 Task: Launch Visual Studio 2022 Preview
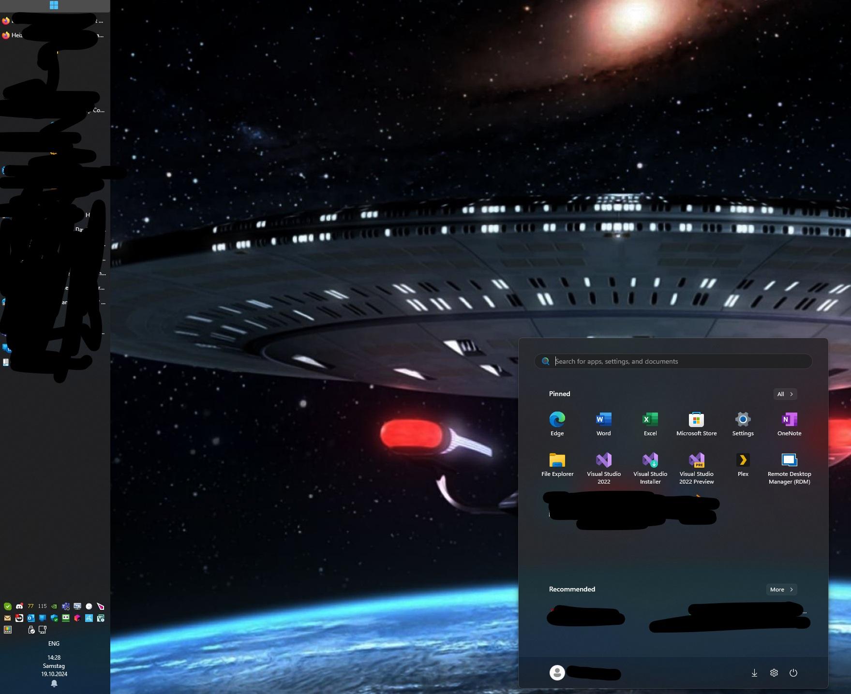coord(696,468)
